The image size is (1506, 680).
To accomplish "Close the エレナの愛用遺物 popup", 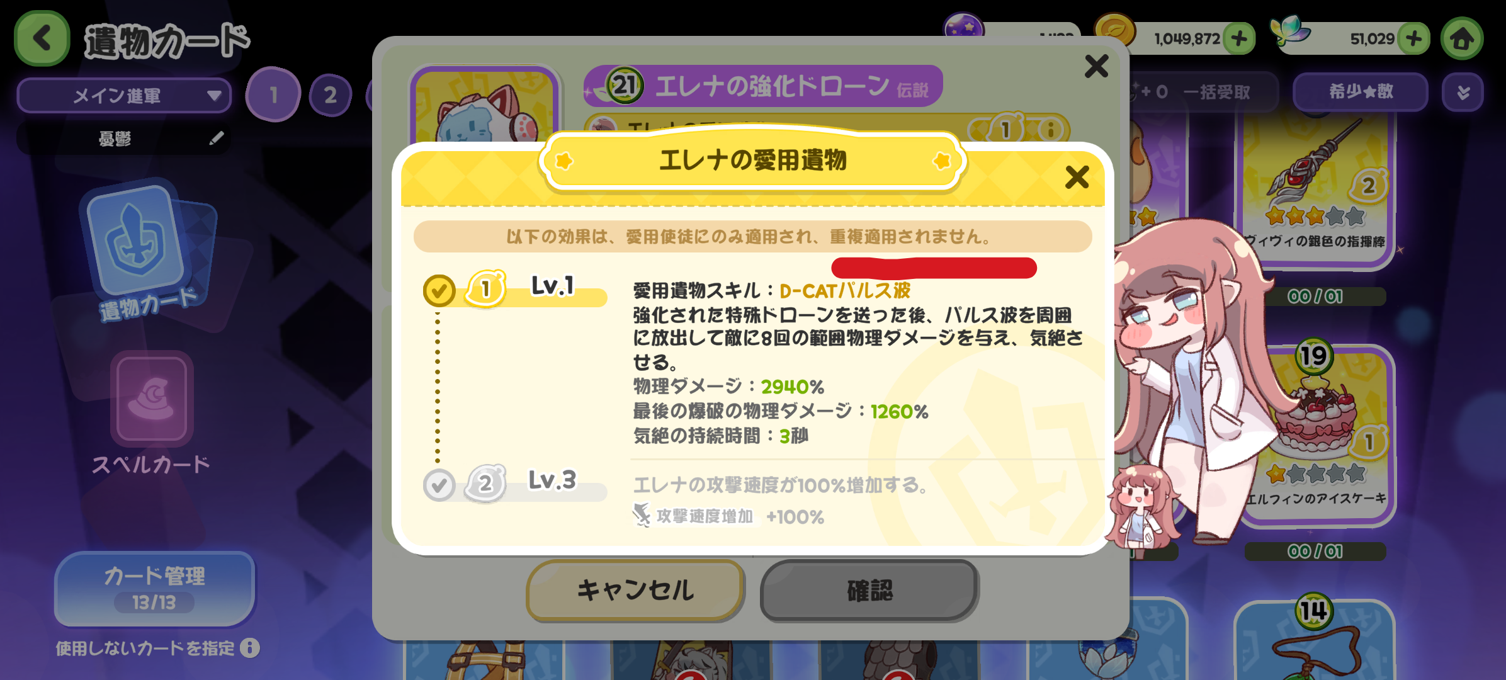I will click(x=1077, y=178).
